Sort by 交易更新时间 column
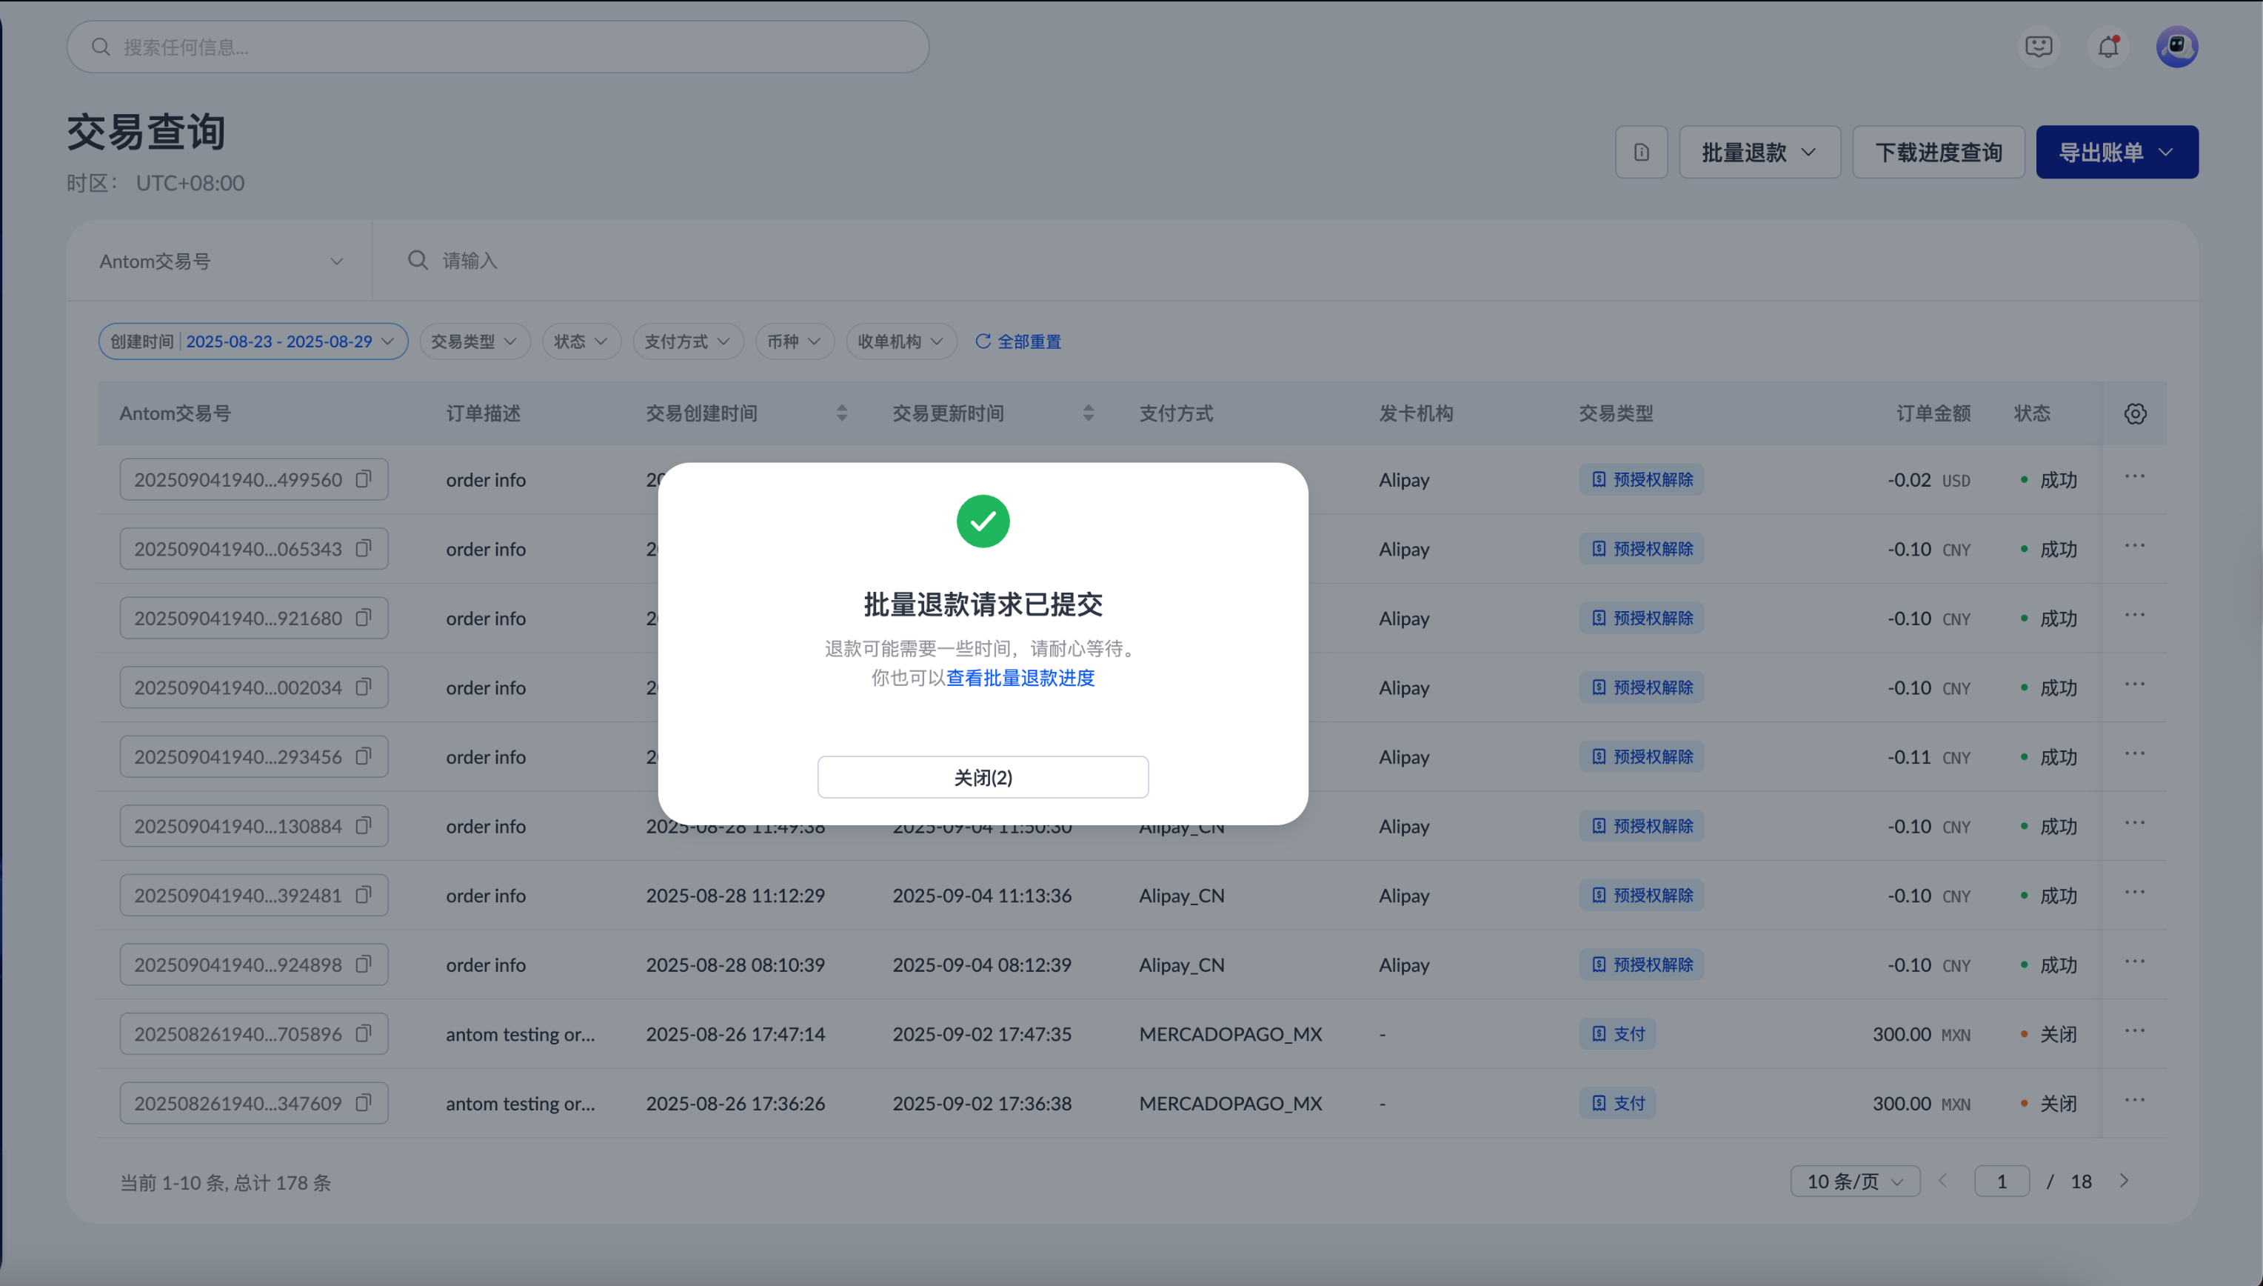 1088,413
